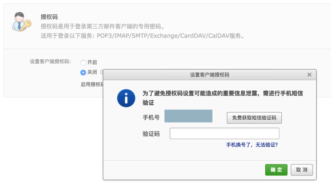This screenshot has width=331, height=189.
Task: Click the POP3/IMAP/SMTP supported services line
Action: [143, 36]
